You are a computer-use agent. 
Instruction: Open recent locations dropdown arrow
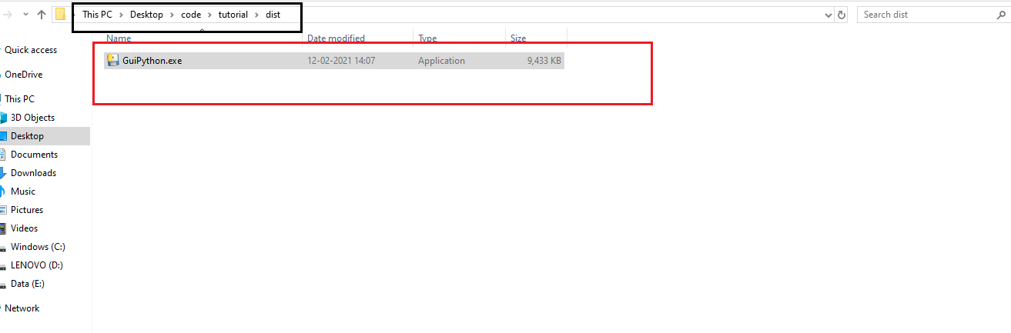coord(26,15)
